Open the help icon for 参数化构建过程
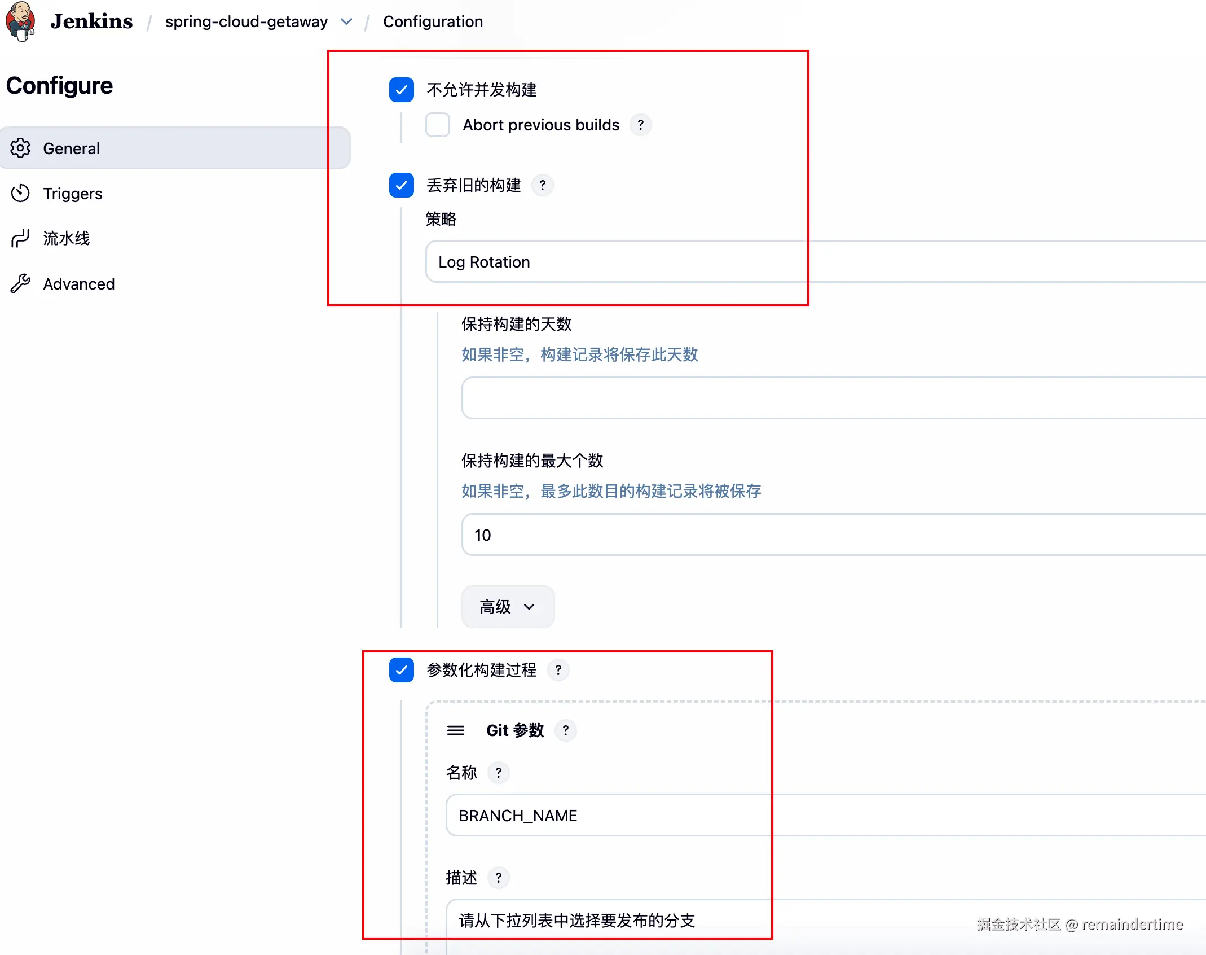This screenshot has height=955, width=1206. tap(558, 670)
